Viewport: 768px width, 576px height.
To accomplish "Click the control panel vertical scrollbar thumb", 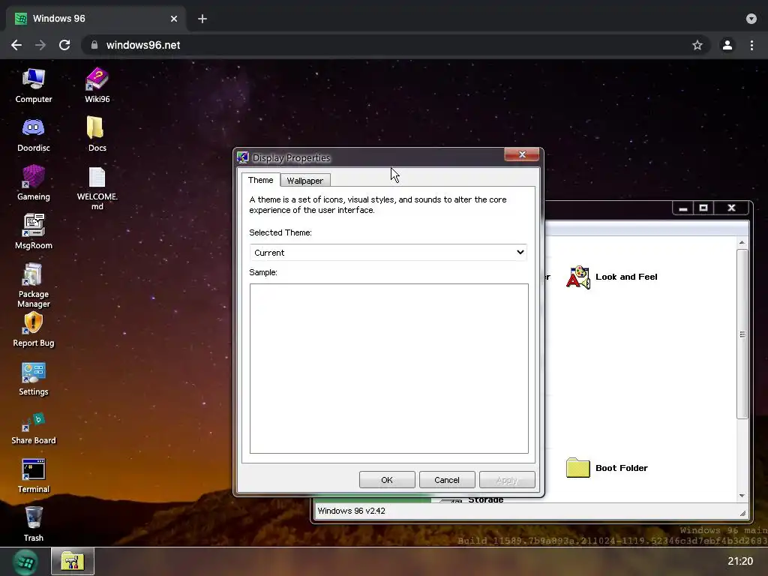I will (742, 334).
